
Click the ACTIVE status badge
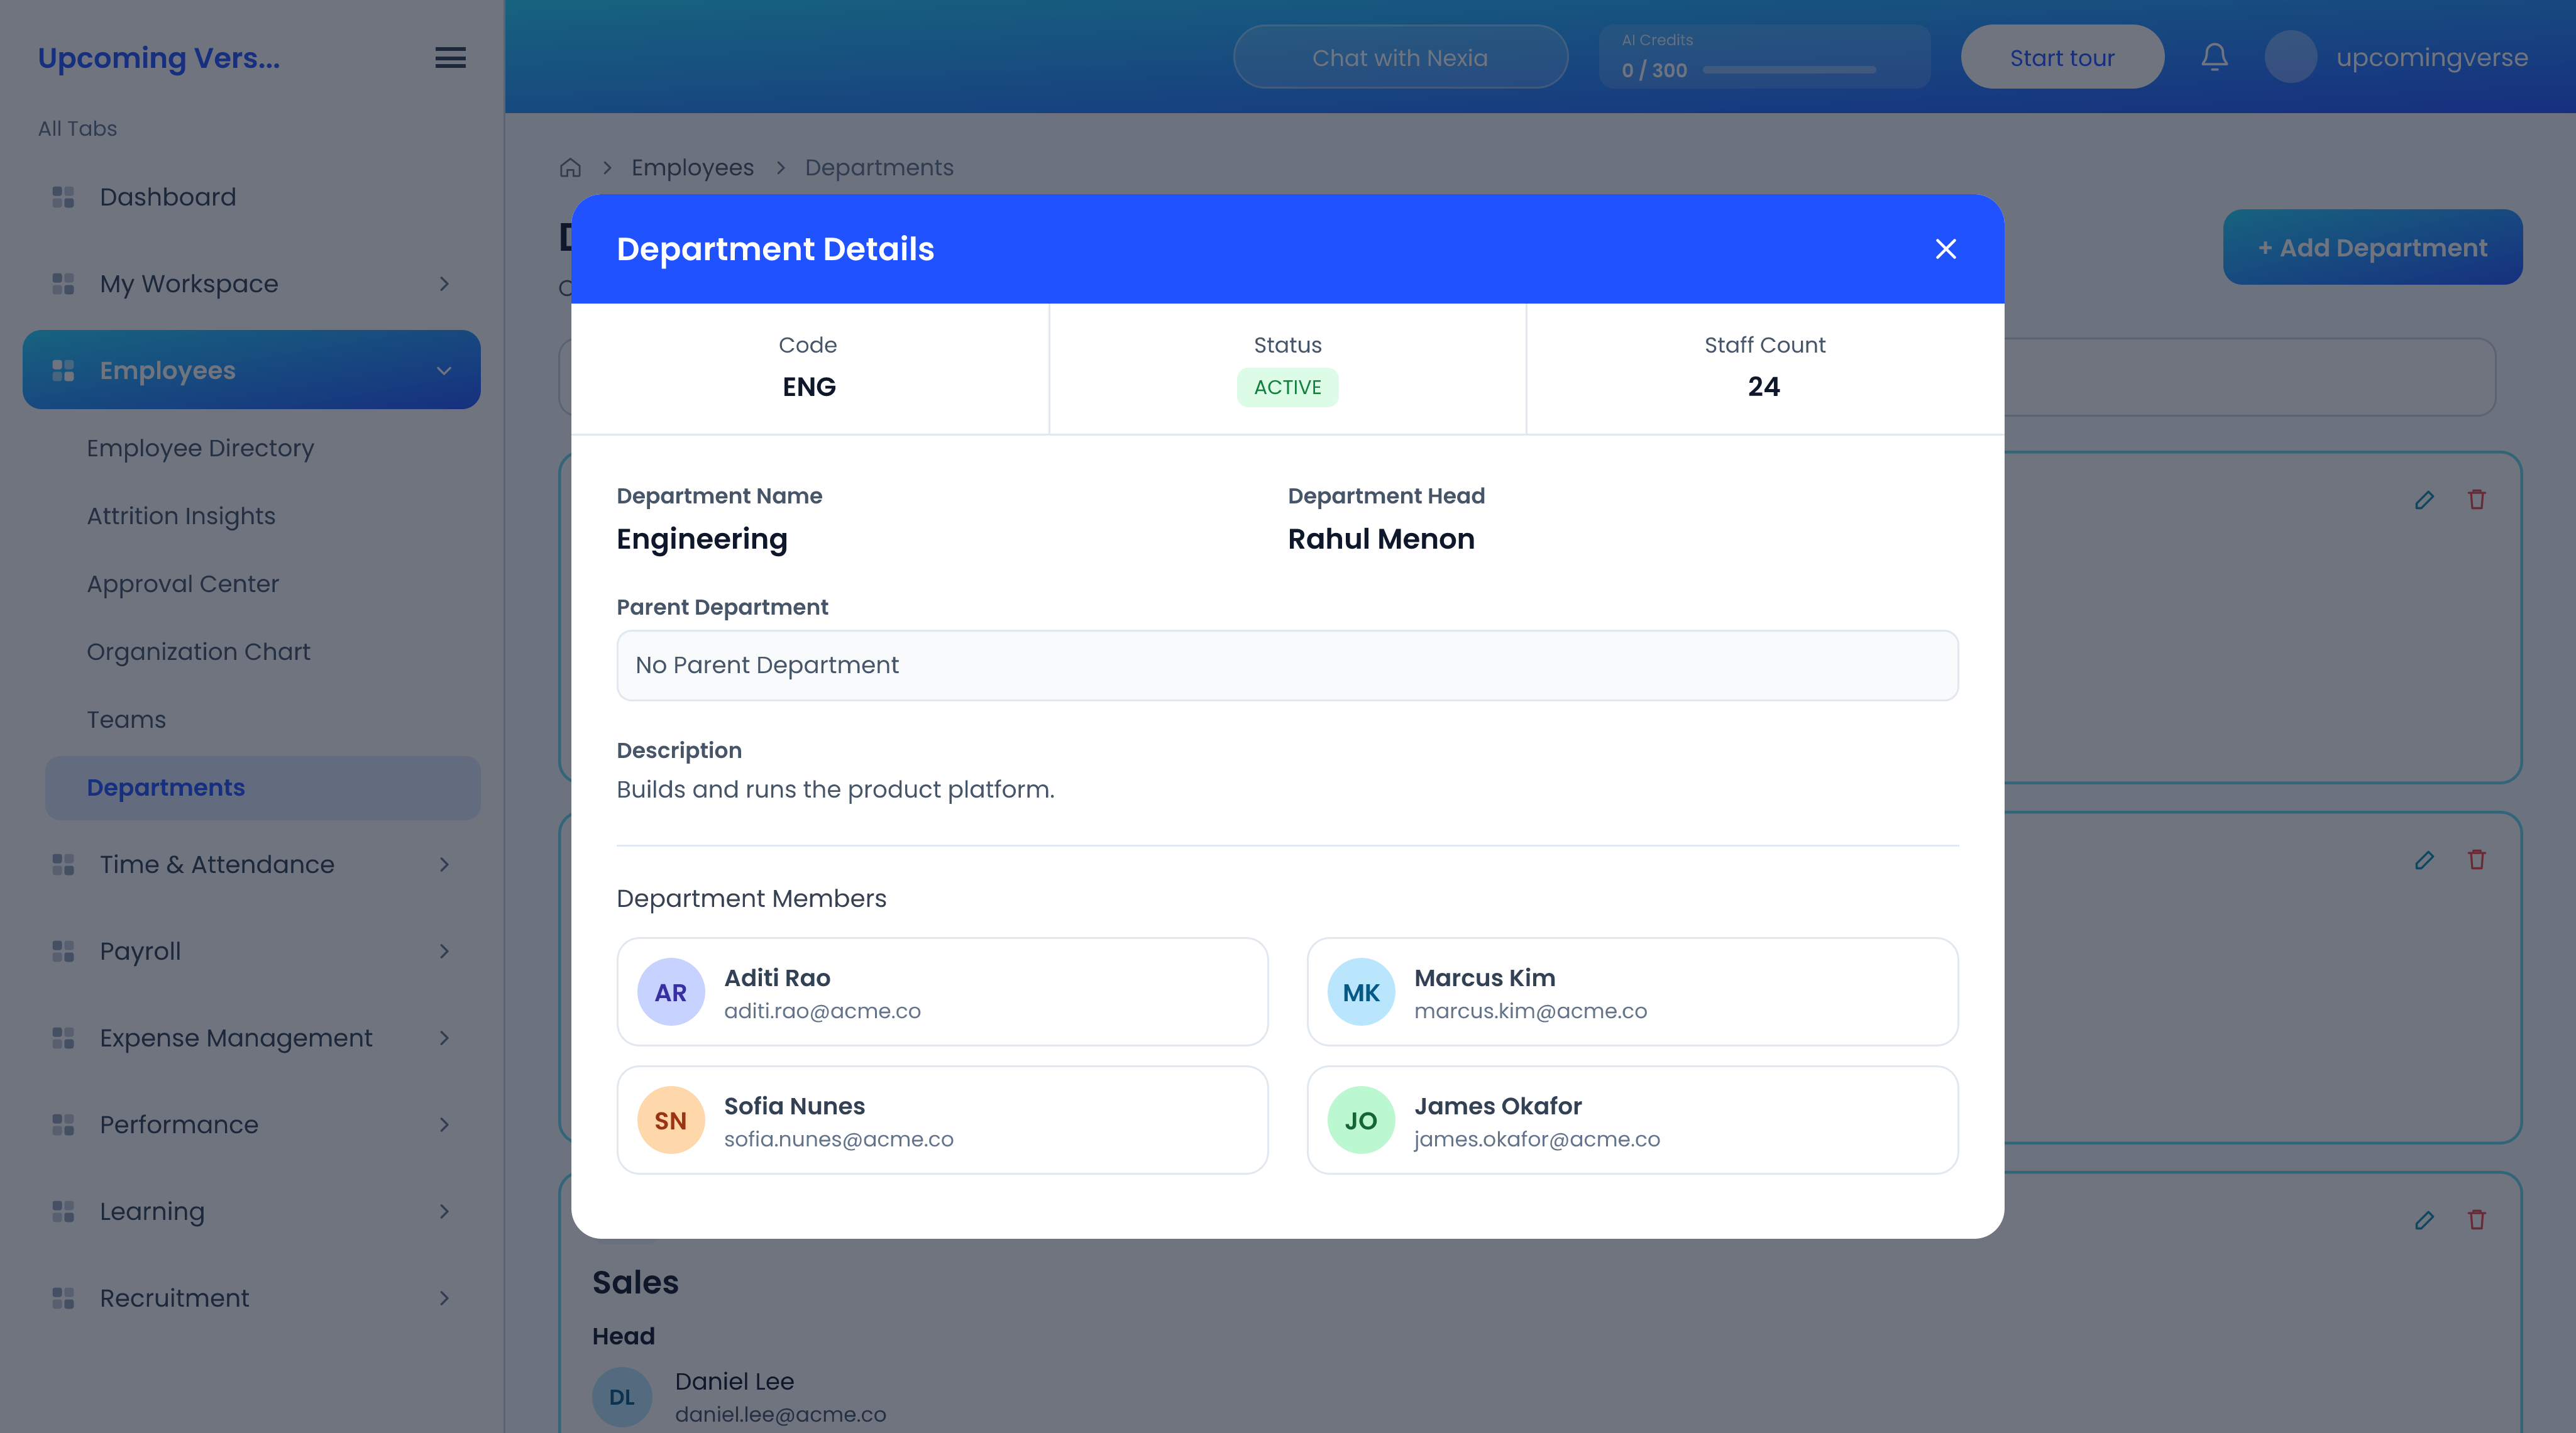click(x=1287, y=388)
